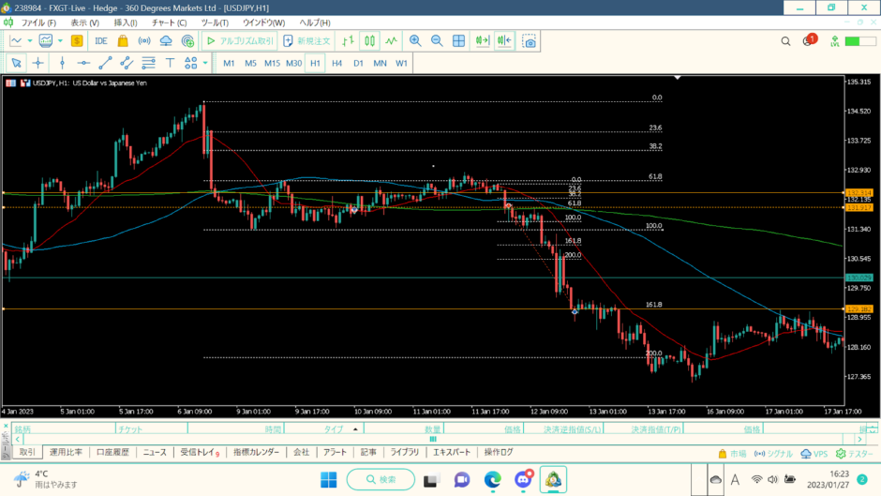
Task: Click the zoom out magnifier icon
Action: (x=437, y=41)
